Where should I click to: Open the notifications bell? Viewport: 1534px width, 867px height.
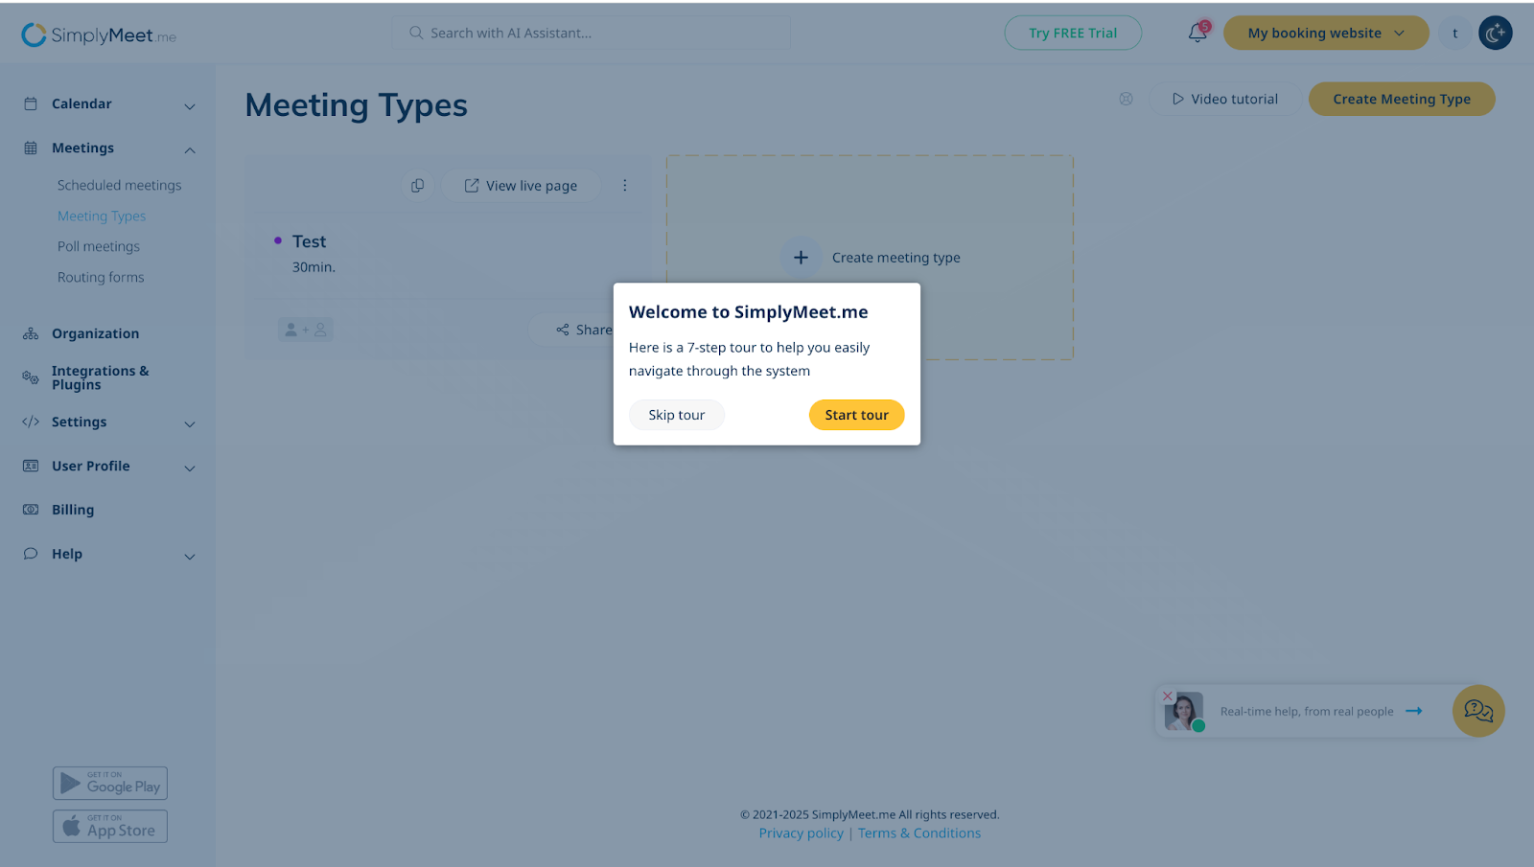[1197, 33]
